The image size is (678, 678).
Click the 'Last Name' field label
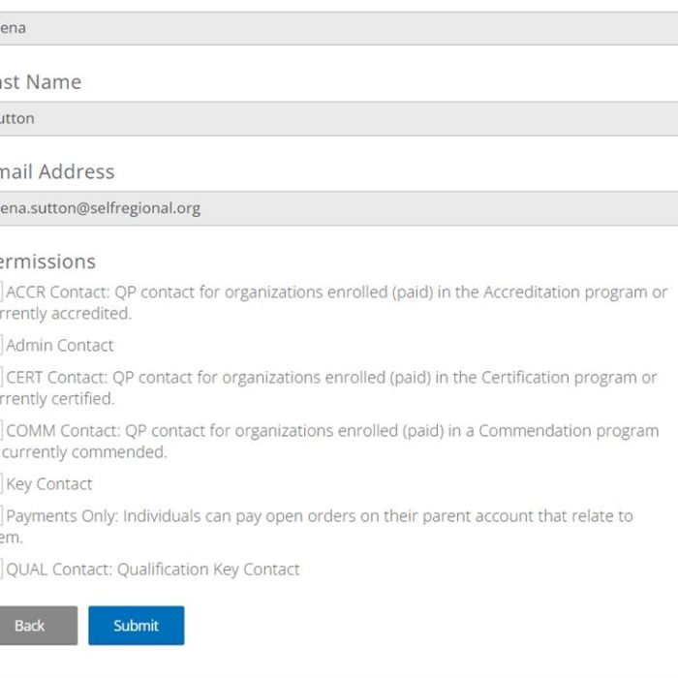pyautogui.click(x=39, y=82)
